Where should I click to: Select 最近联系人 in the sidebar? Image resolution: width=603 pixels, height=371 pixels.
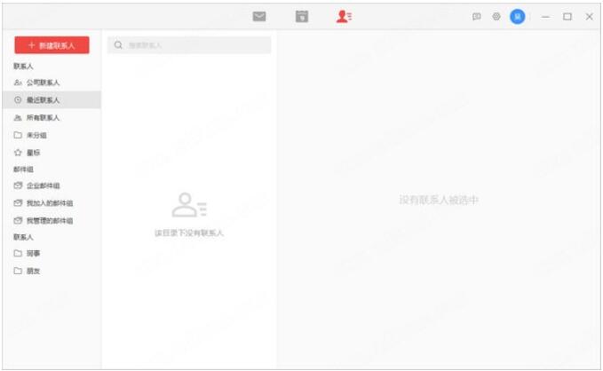point(43,100)
